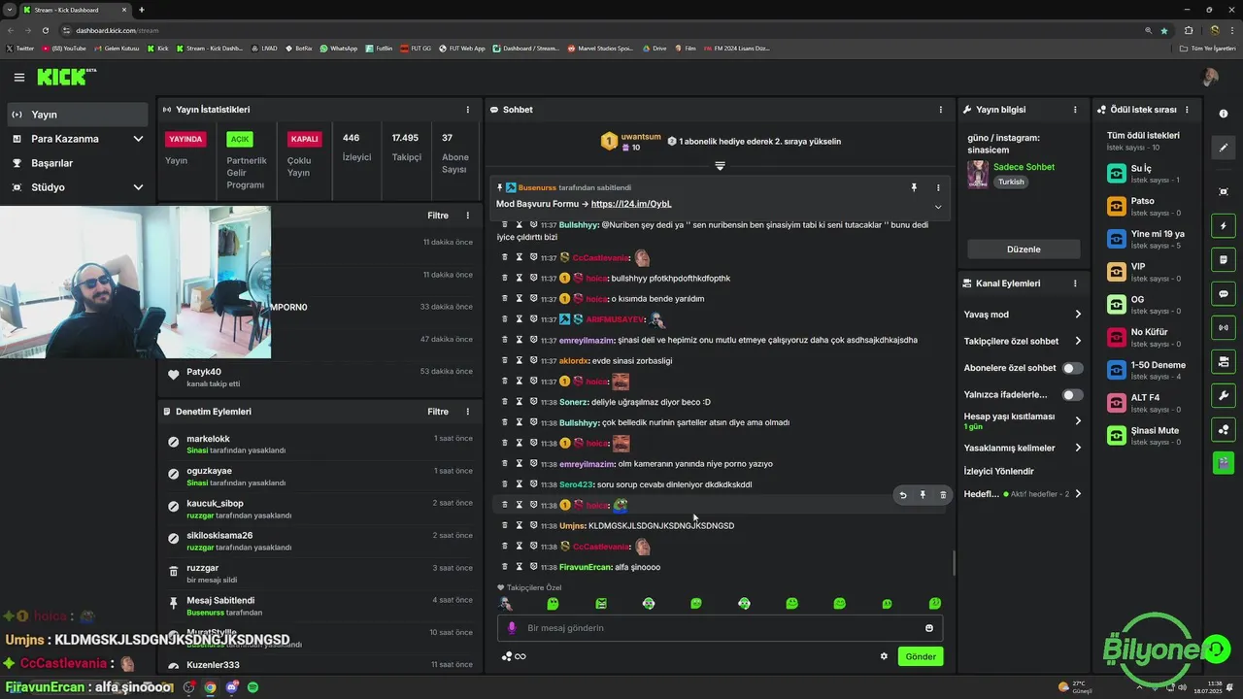Expand the pinned message chevron
1243x699 pixels.
[938, 207]
